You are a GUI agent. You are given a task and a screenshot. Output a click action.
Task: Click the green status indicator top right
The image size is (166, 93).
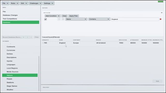tap(161, 2)
